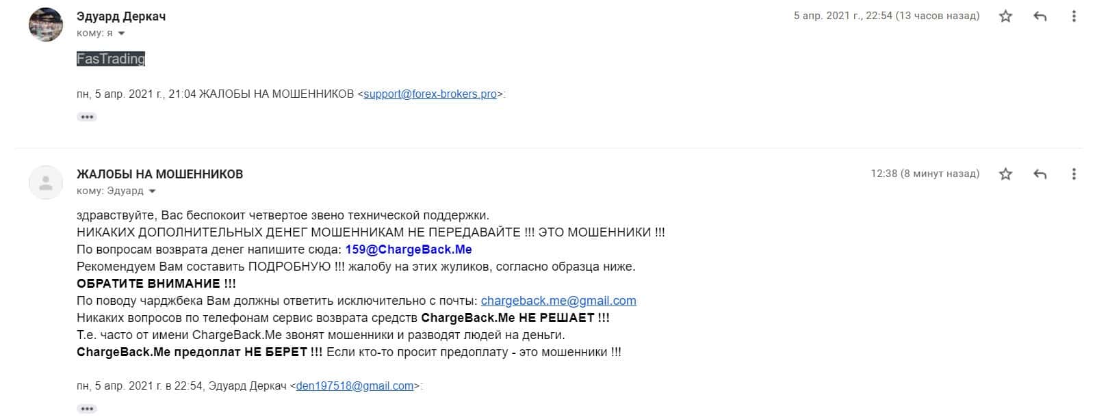This screenshot has height=419, width=1095.
Task: Expand recipient details 'кому: Эдуард'
Action: click(152, 191)
